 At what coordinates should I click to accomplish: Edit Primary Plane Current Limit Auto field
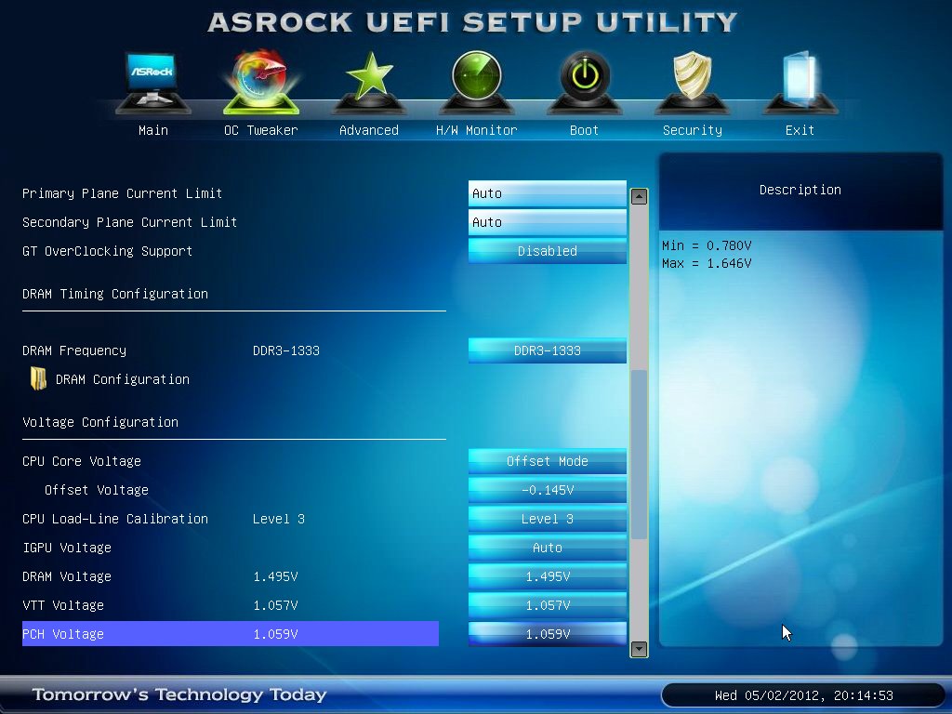547,193
